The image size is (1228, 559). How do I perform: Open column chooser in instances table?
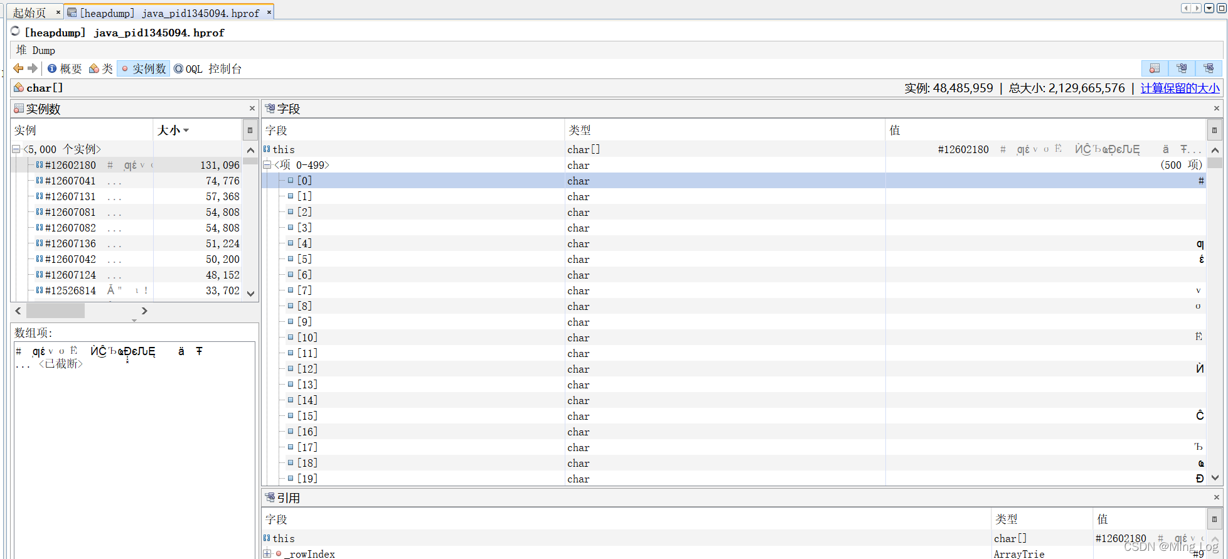(250, 130)
